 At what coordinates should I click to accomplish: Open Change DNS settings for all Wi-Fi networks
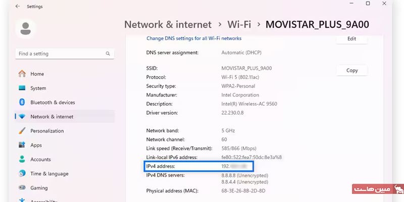pos(194,38)
